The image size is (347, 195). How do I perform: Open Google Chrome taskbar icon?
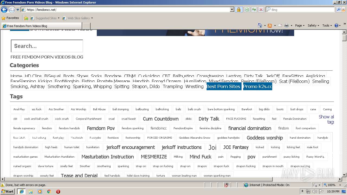(49, 191)
